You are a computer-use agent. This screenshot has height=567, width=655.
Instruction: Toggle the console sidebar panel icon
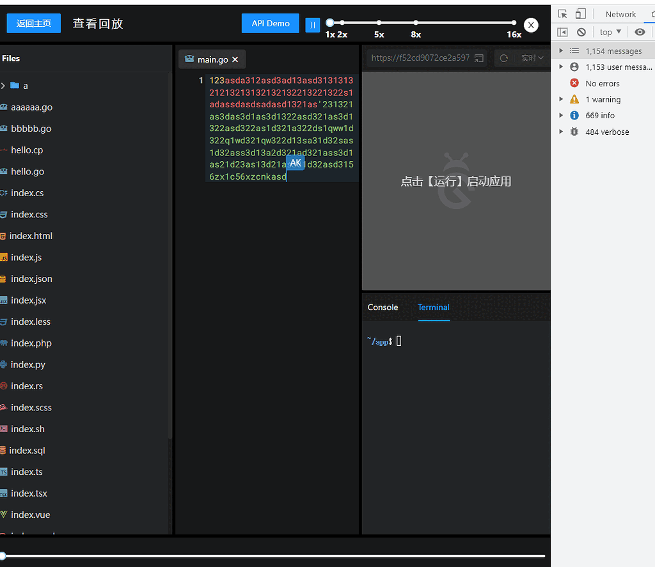point(562,32)
